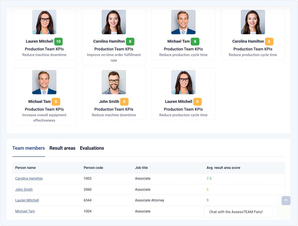
Task: Click Carolina Hamilton's green score badge 8
Action: pyautogui.click(x=130, y=42)
